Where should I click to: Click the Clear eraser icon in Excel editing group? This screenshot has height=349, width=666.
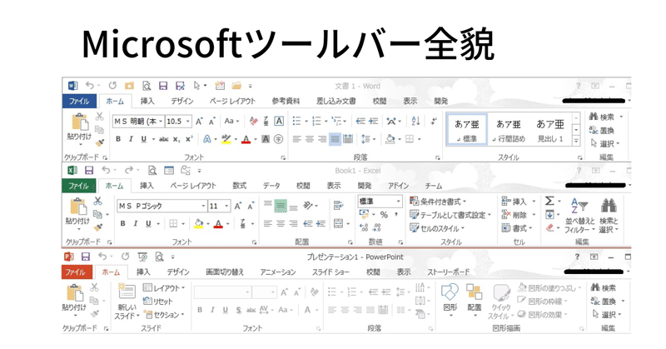point(549,228)
